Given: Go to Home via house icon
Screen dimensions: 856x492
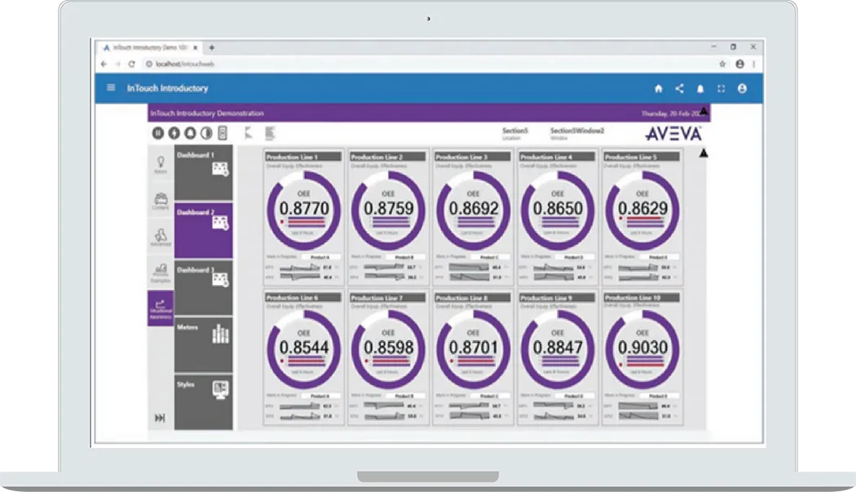Looking at the screenshot, I should tap(659, 89).
